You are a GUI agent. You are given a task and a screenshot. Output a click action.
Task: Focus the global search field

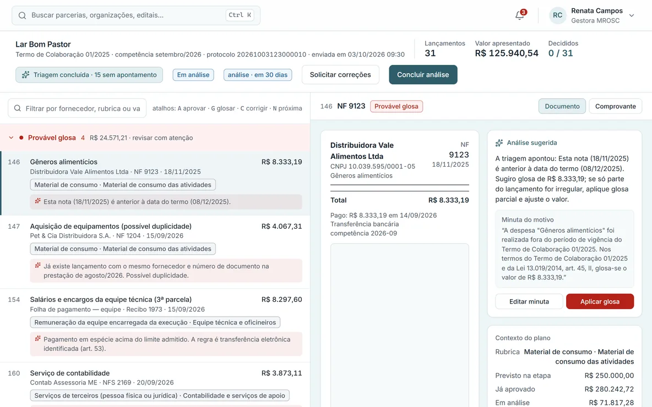click(136, 15)
